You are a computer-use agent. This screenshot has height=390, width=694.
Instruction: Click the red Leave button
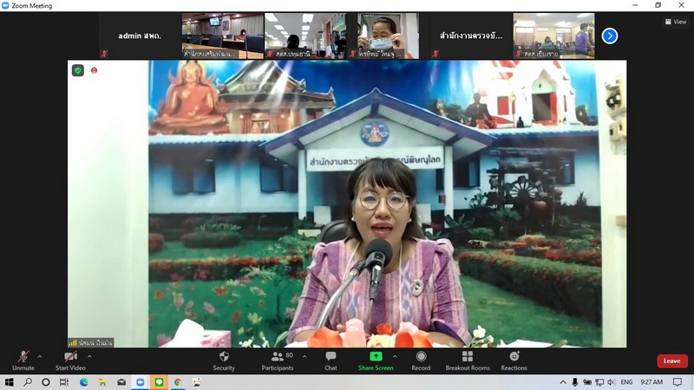pyautogui.click(x=671, y=361)
